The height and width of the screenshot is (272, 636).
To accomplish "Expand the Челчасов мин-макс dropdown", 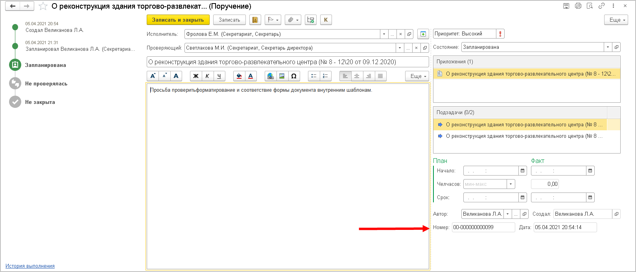I will pos(511,184).
